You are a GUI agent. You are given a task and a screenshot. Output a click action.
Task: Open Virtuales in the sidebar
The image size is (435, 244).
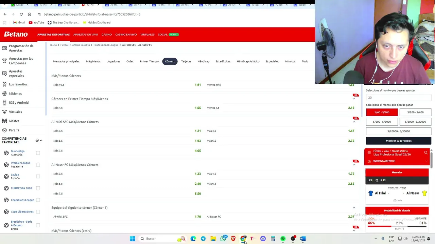coord(15,112)
